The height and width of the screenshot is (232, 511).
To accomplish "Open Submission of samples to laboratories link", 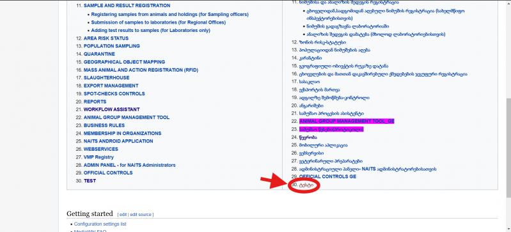I will [159, 22].
